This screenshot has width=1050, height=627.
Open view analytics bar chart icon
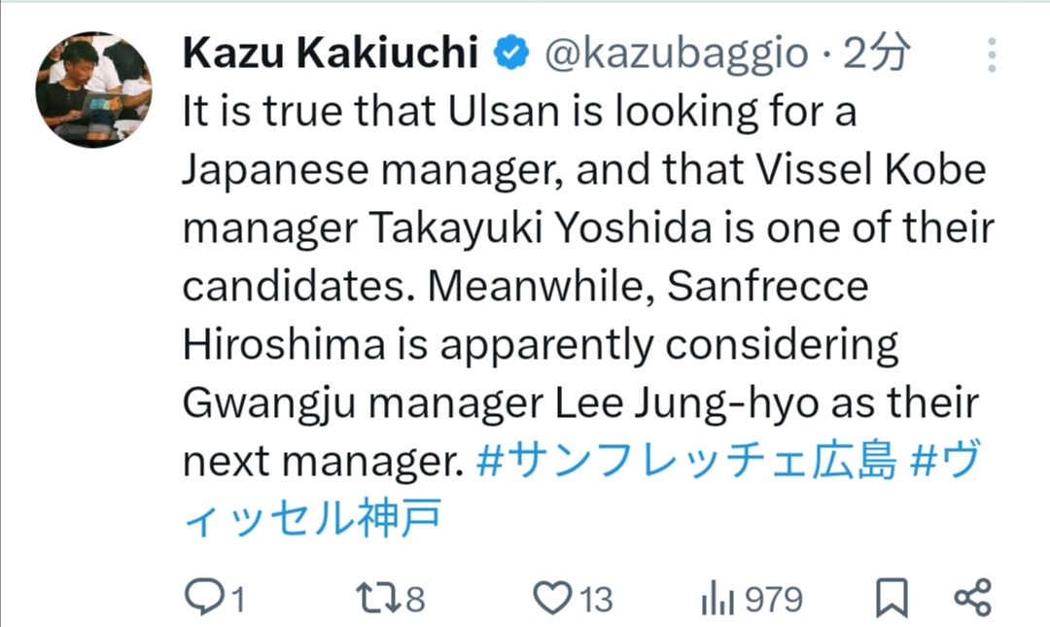(x=717, y=599)
